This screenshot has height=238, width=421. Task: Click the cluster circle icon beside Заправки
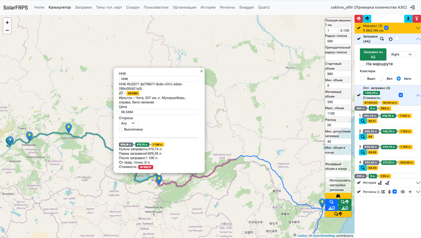coord(391,39)
